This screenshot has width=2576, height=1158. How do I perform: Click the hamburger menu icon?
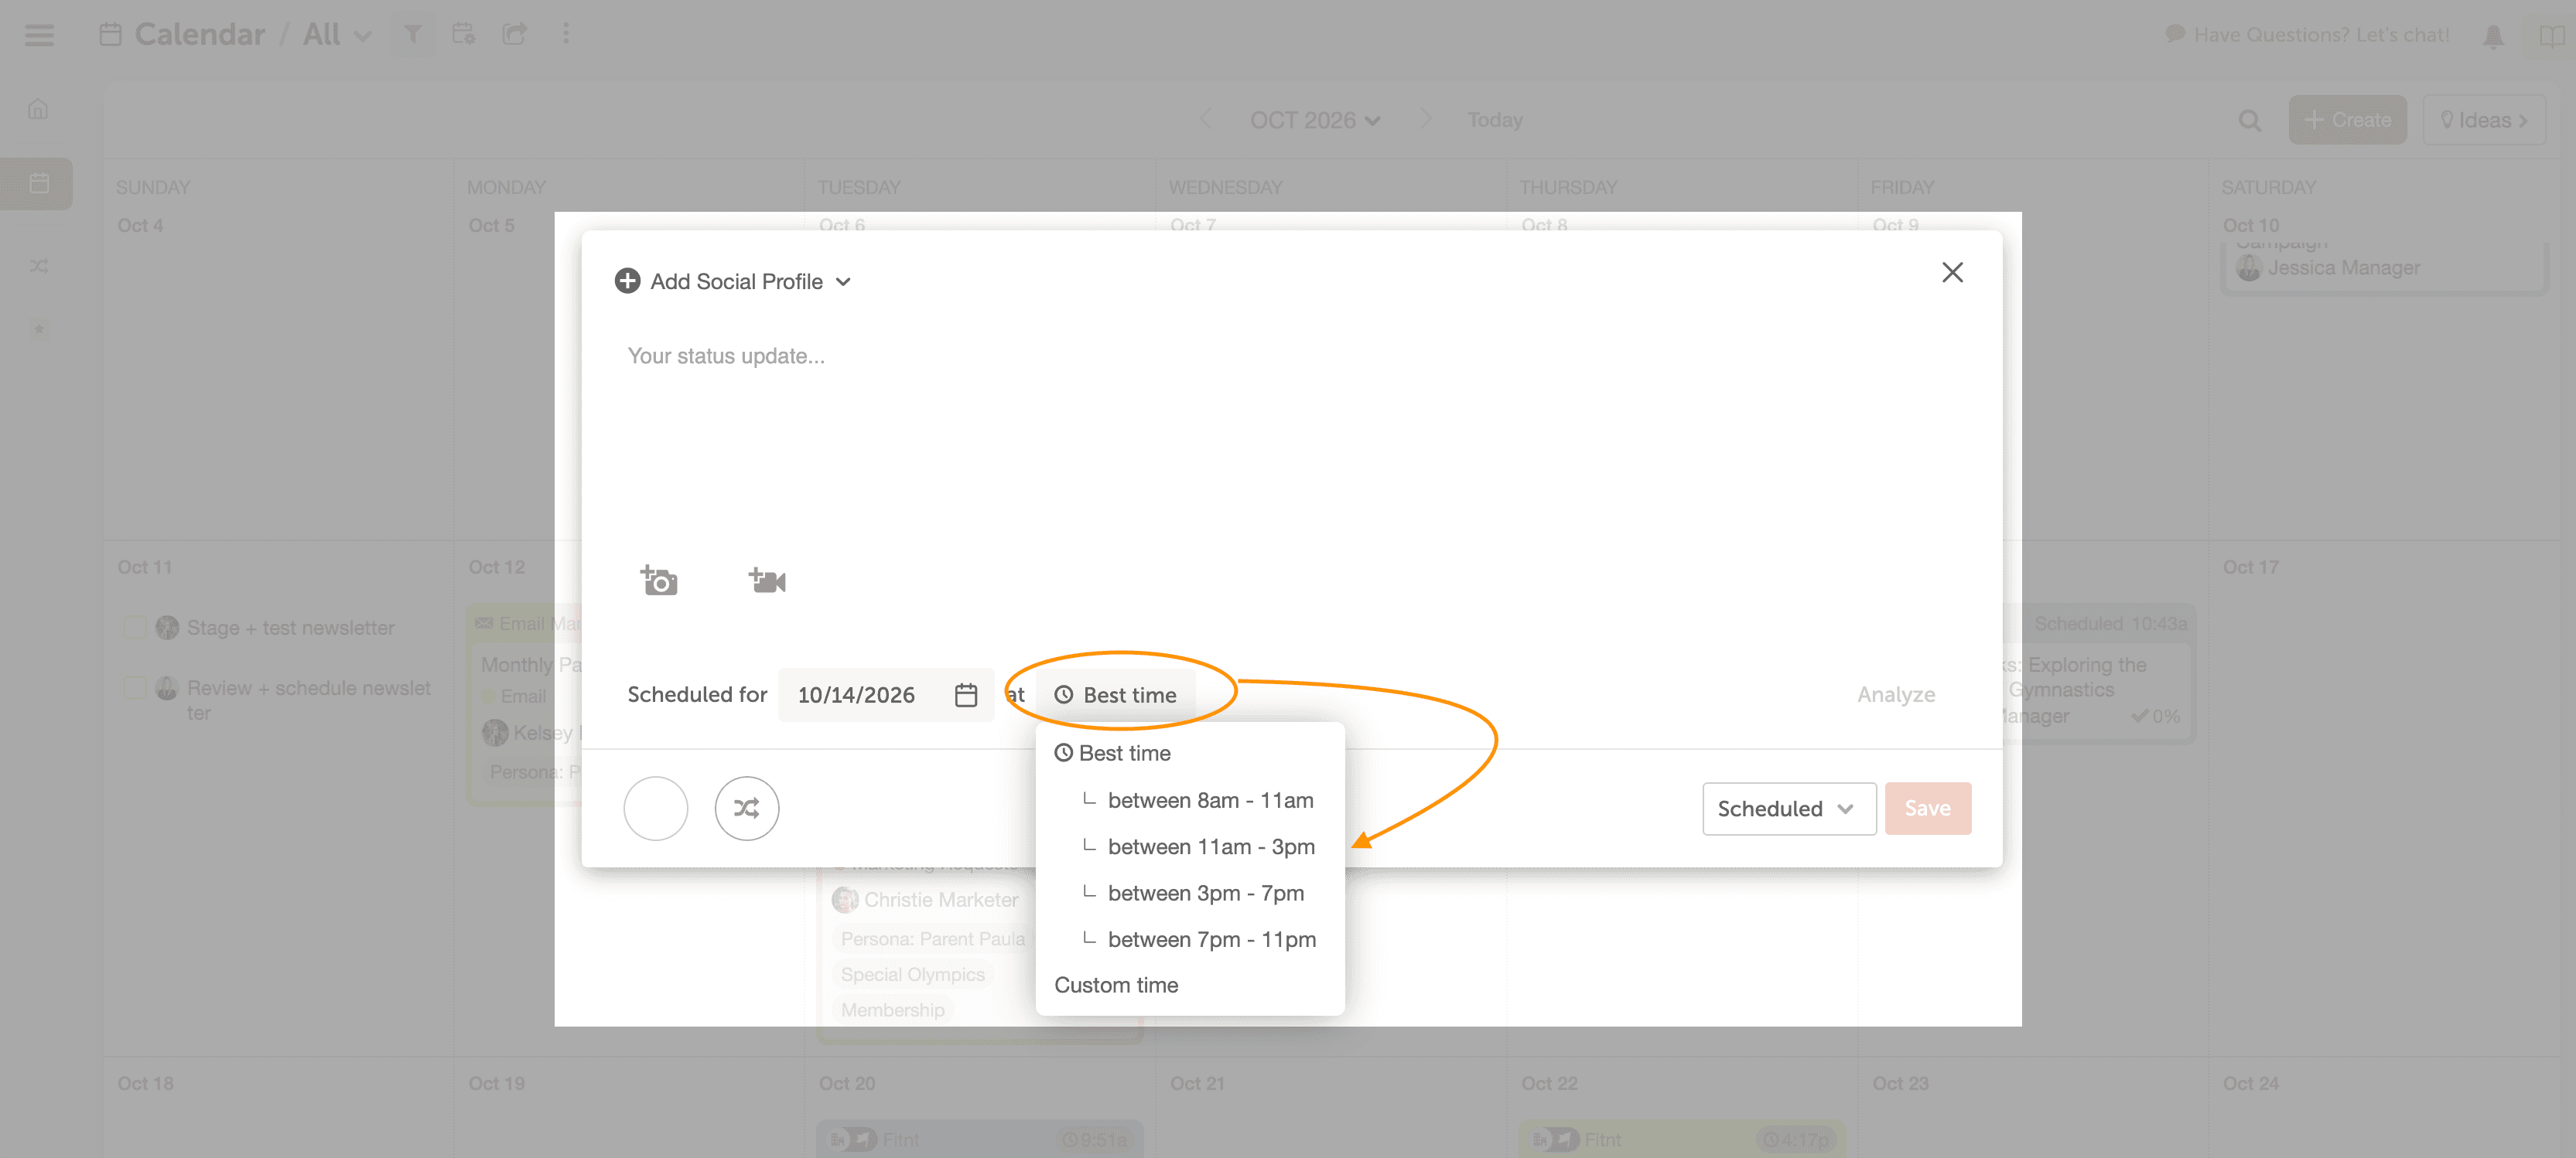(40, 35)
